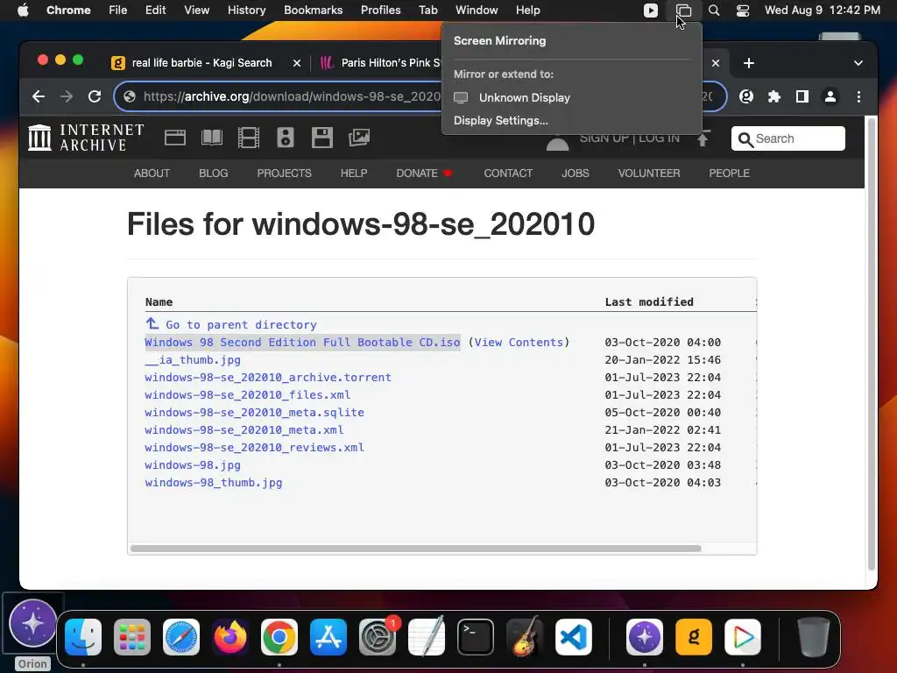Download Windows 98 Second Edition ISO link
This screenshot has height=673, width=897.
click(x=302, y=343)
